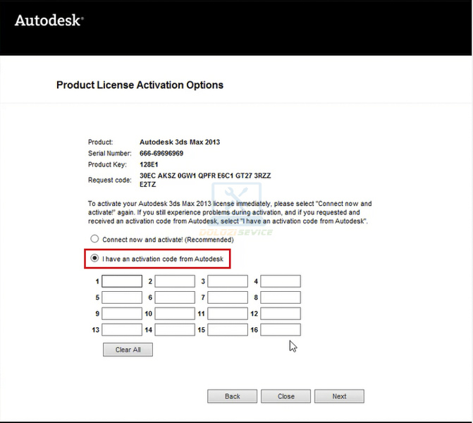Viewport: 473px width, 423px height.
Task: Click the Autodesk logo in header
Action: 49,20
